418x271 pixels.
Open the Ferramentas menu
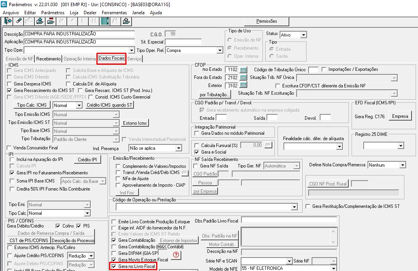coord(114,13)
